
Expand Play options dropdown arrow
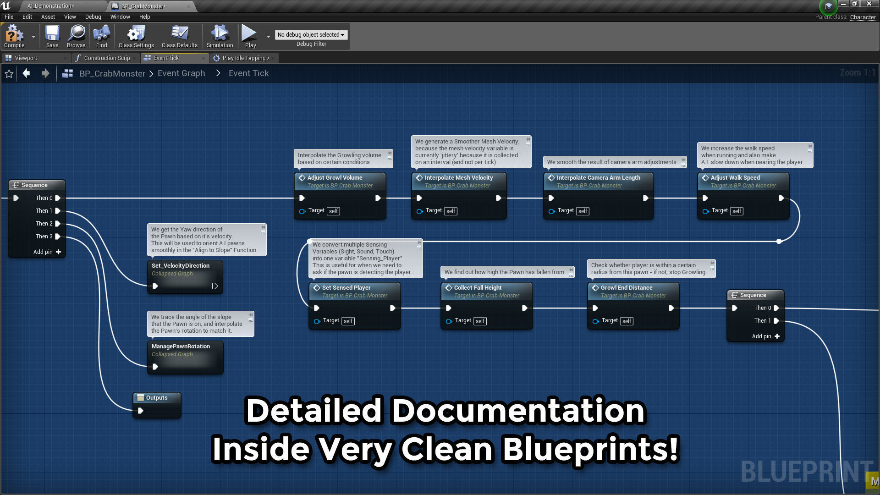click(x=268, y=36)
